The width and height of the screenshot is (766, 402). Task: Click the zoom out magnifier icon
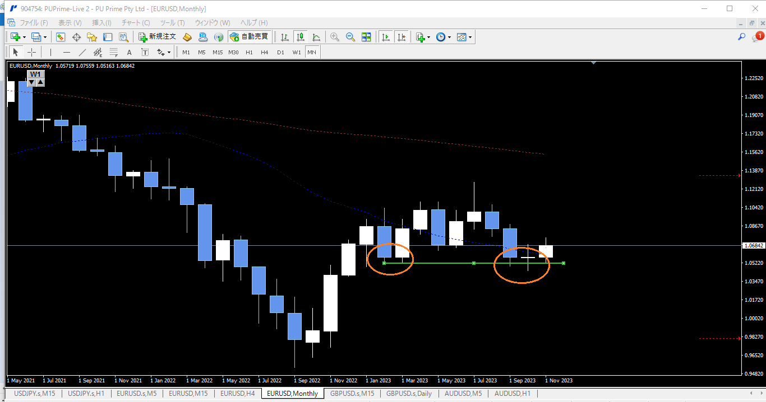[350, 37]
